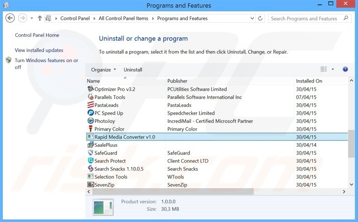This screenshot has width=358, height=222.
Task: Click the Forward navigation arrow
Action: coord(22,18)
